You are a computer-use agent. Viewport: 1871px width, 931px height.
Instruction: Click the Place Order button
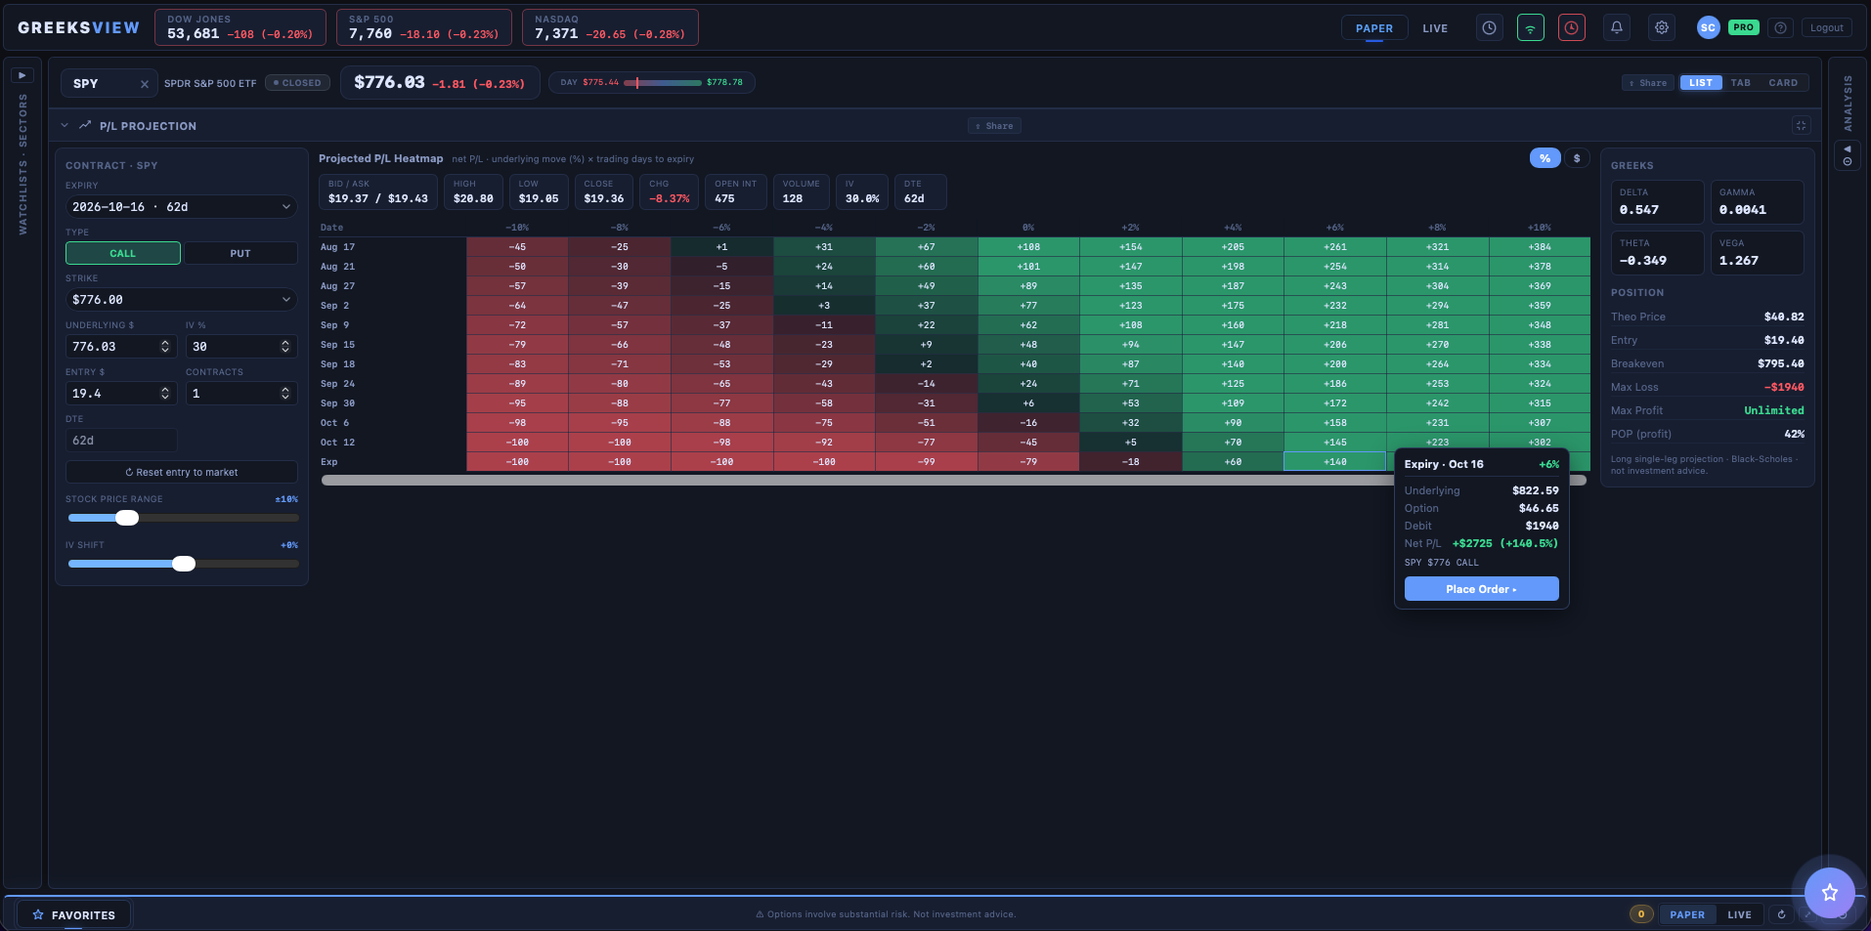(1481, 589)
